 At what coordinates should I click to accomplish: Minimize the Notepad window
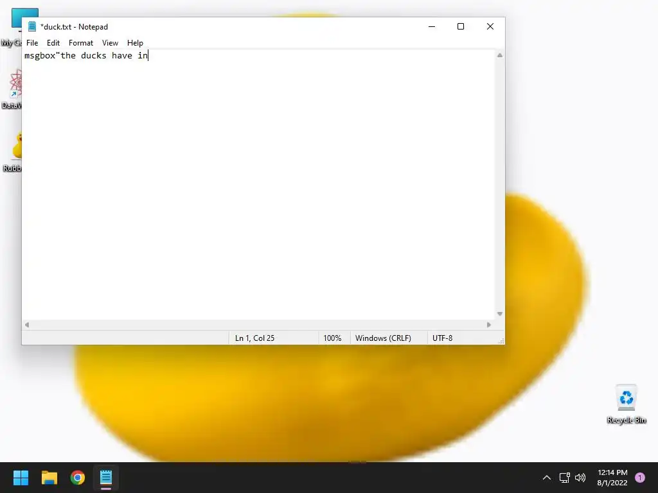431,26
